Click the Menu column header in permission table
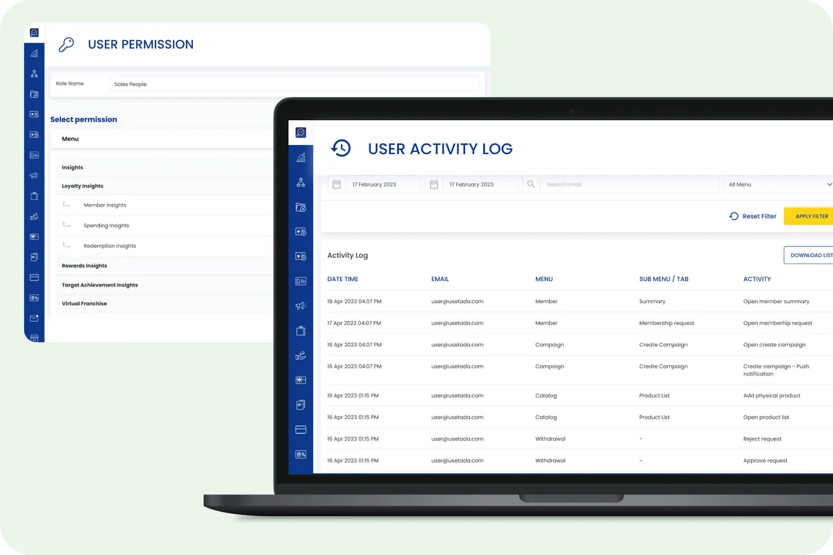Screen dimensions: 833x555 pos(70,139)
